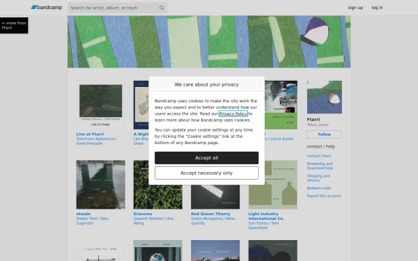Accept all cookies

pos(207,158)
